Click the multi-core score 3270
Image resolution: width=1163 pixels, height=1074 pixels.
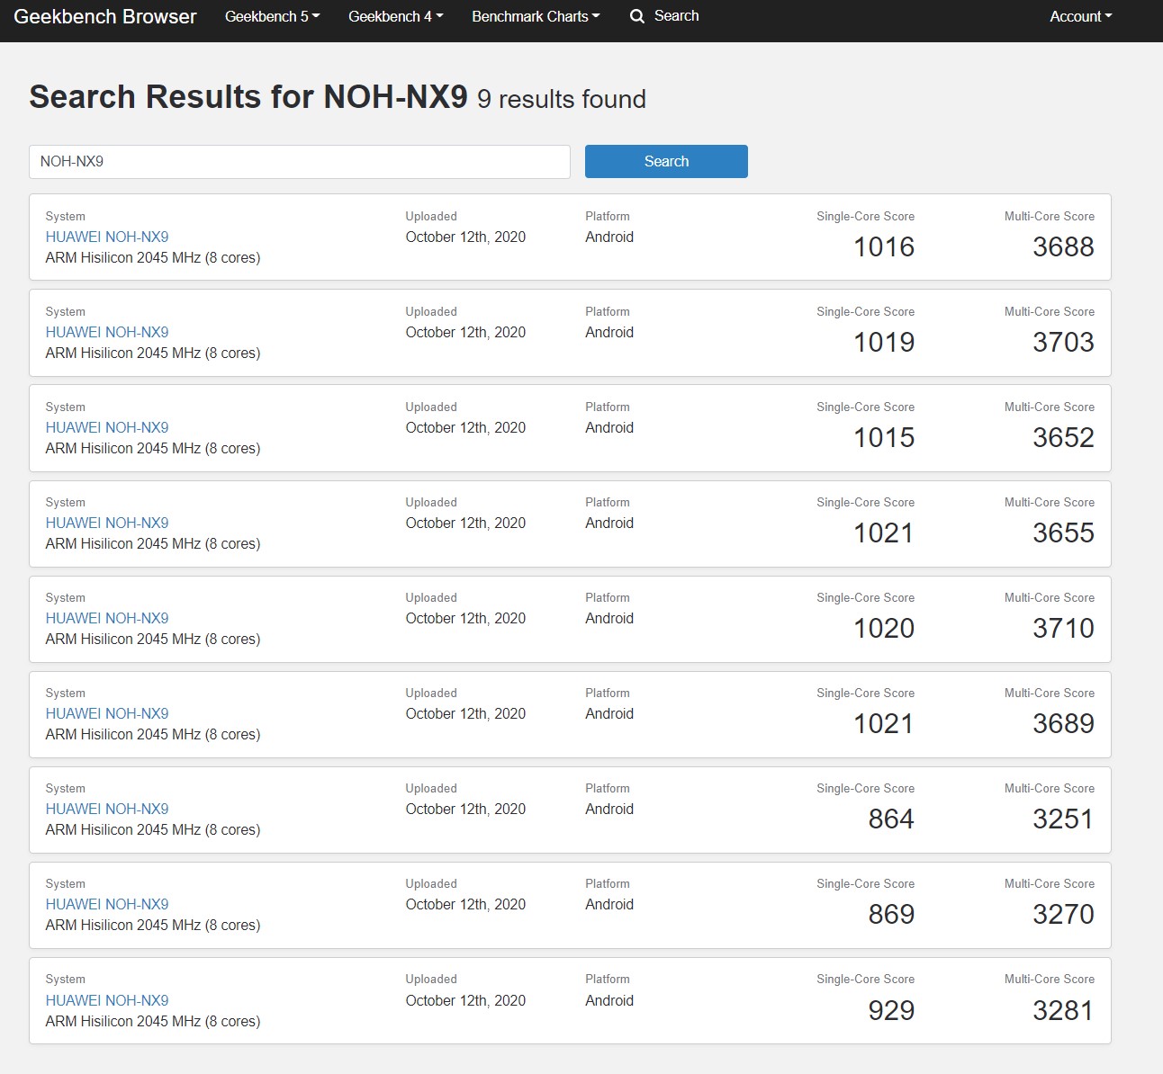[1063, 914]
